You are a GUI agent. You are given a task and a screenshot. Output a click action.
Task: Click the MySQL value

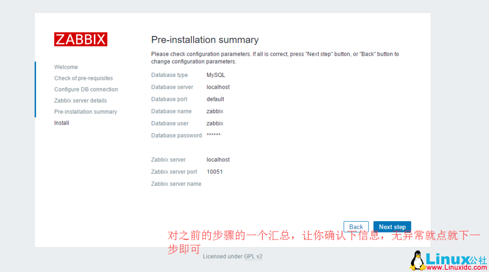[x=216, y=75]
